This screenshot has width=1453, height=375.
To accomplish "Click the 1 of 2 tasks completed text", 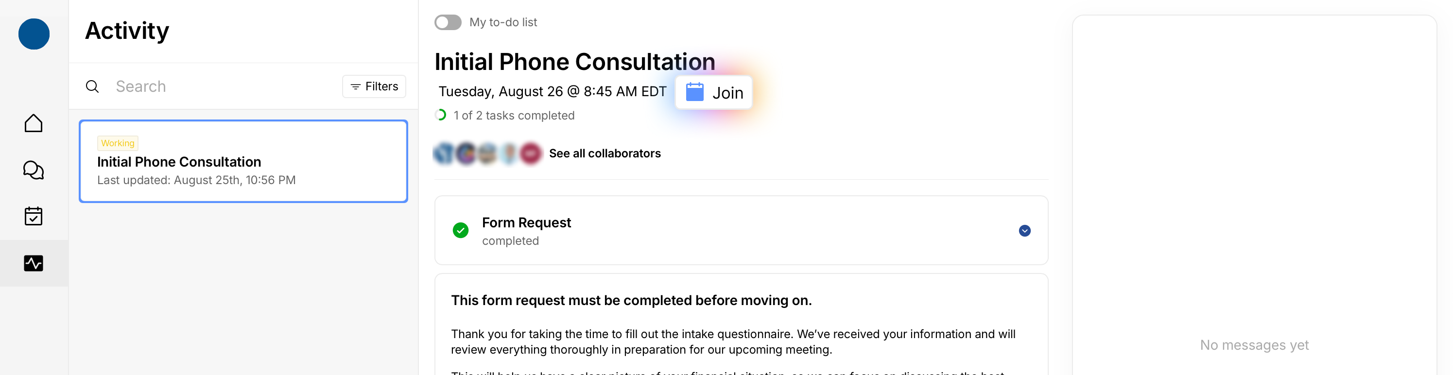I will (x=514, y=116).
